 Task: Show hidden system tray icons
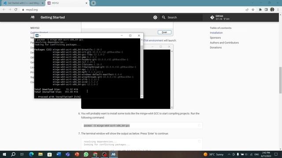229,154
